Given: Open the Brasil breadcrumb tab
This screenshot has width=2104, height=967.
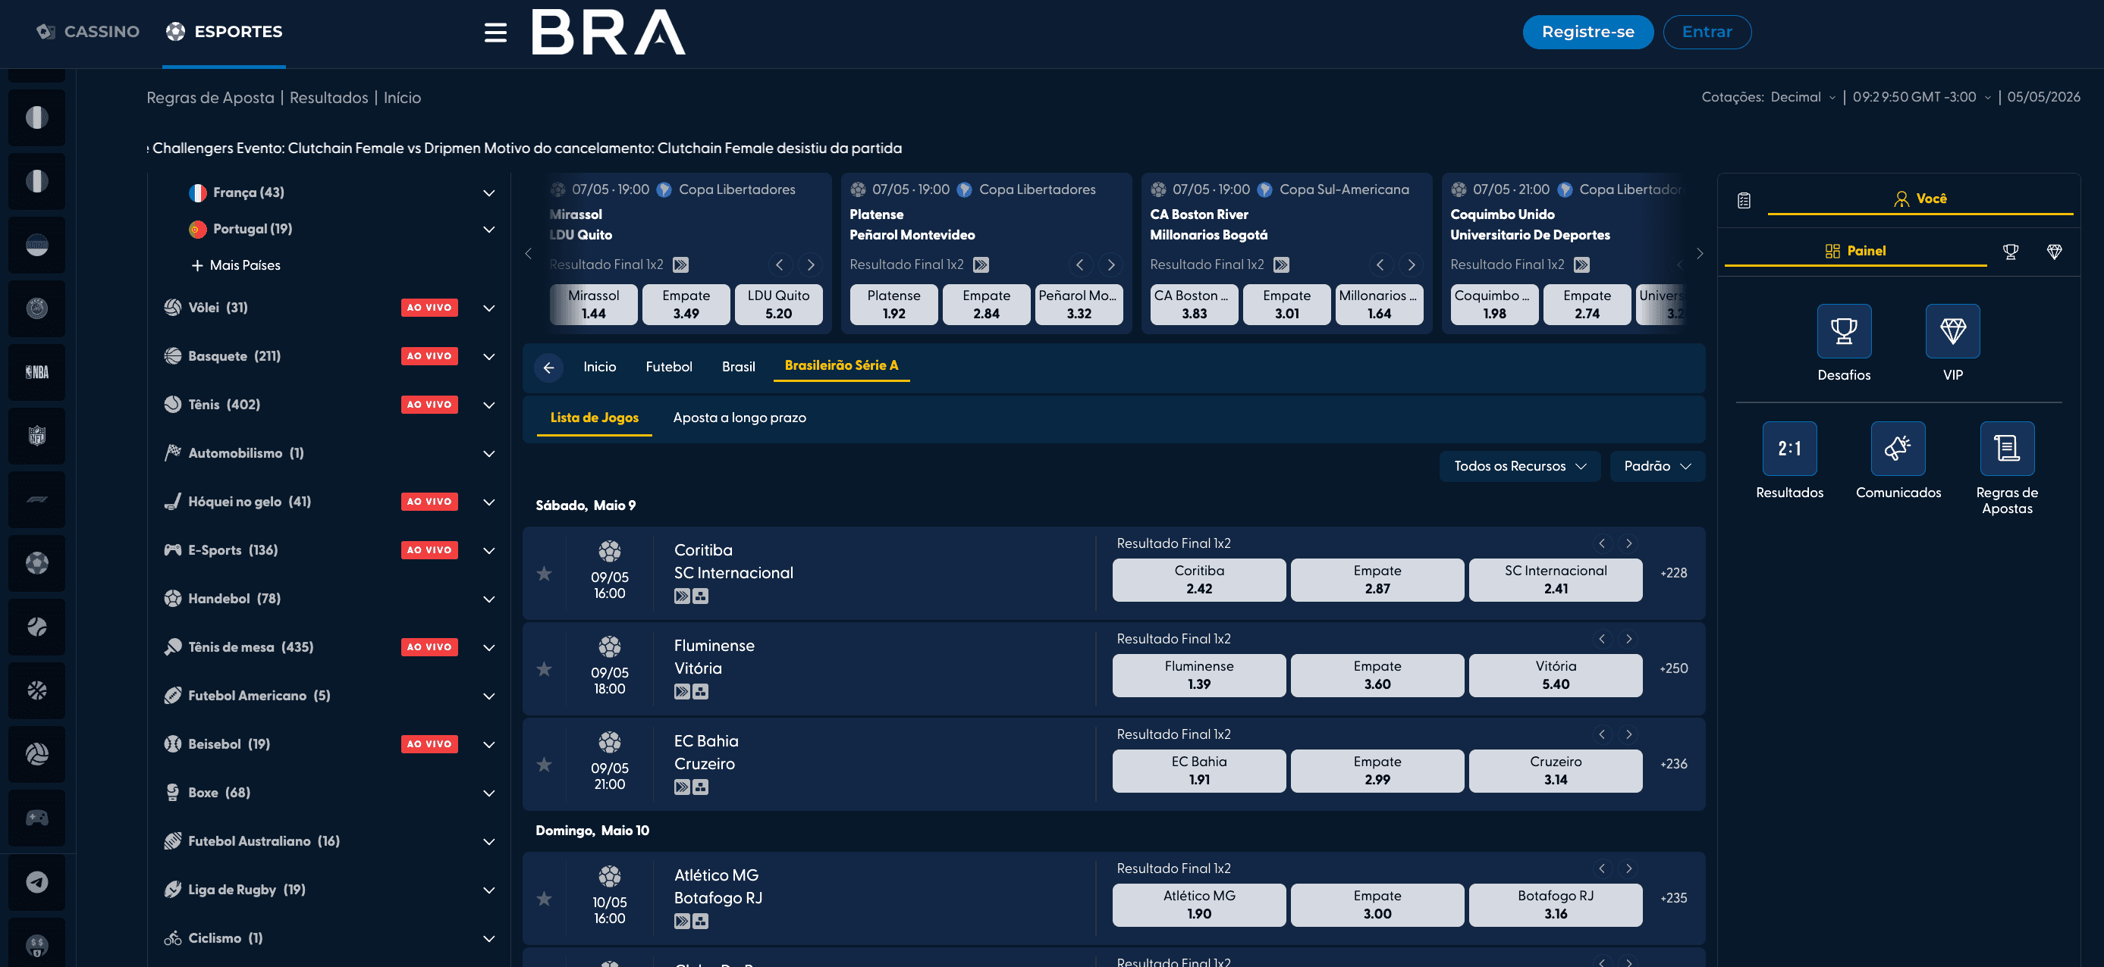Looking at the screenshot, I should click(x=738, y=368).
